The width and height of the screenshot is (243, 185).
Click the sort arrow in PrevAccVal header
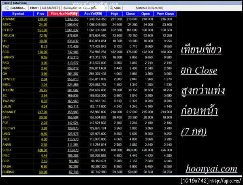(77, 14)
